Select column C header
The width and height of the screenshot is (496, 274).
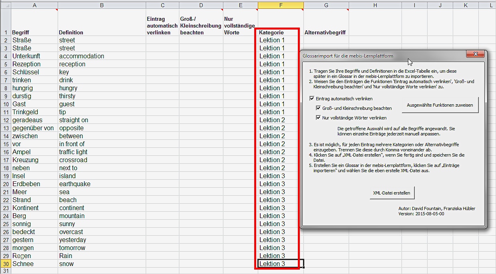[163, 5]
